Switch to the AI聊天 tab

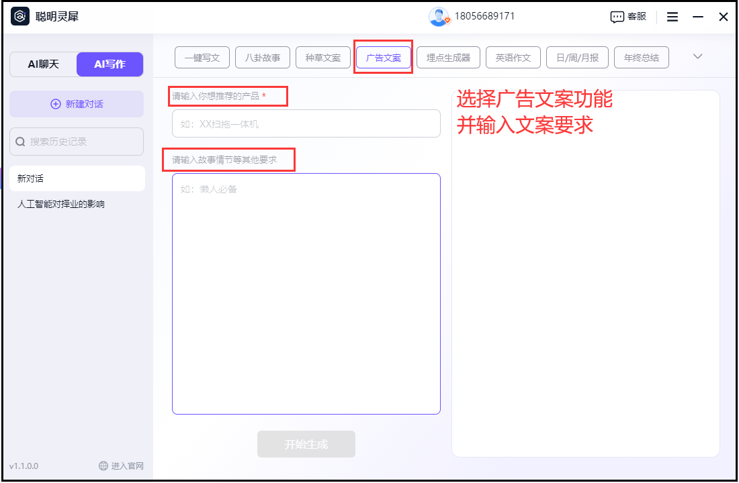coord(42,64)
